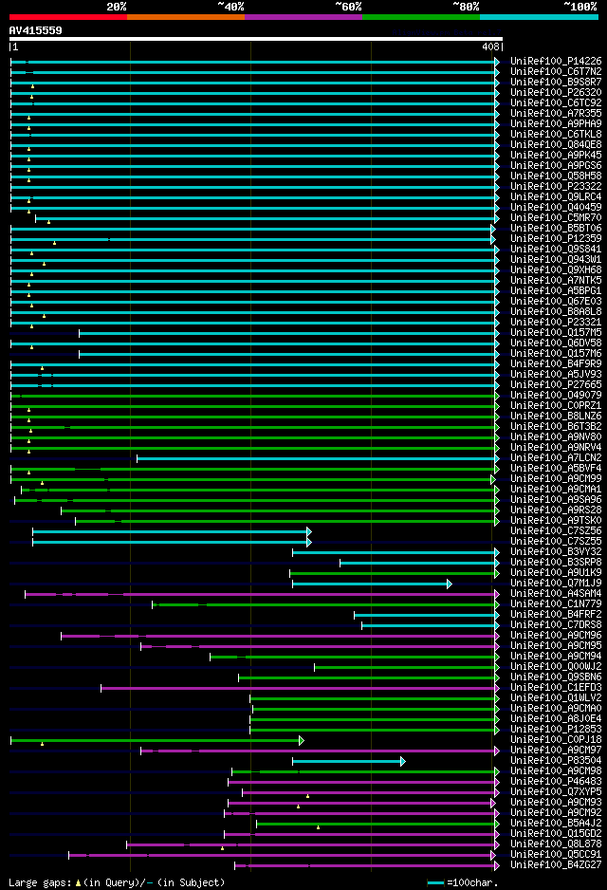The image size is (607, 890).
Task: Select label UniRef100_B3VY32
Action: click(x=556, y=551)
